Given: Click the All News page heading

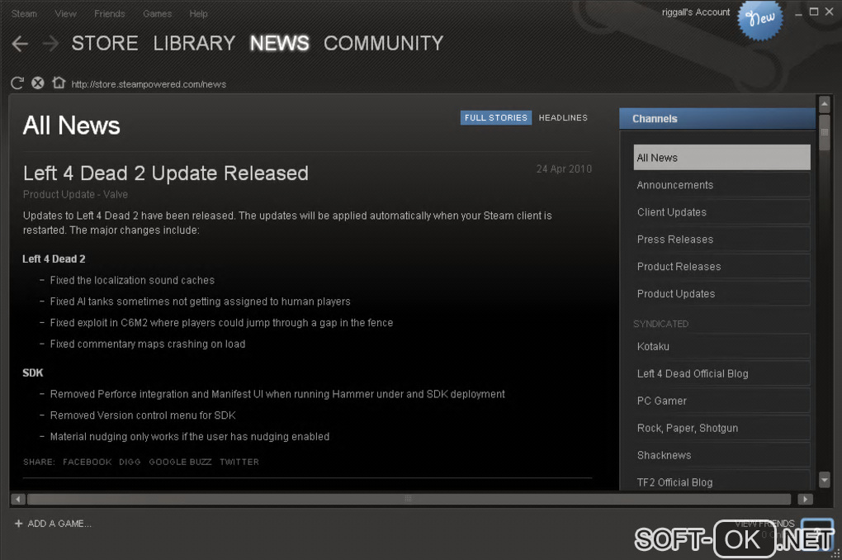Looking at the screenshot, I should click(x=72, y=126).
